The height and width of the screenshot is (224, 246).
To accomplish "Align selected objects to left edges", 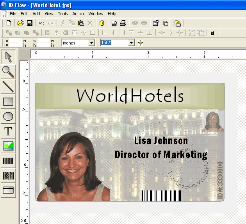I will click(48, 33).
